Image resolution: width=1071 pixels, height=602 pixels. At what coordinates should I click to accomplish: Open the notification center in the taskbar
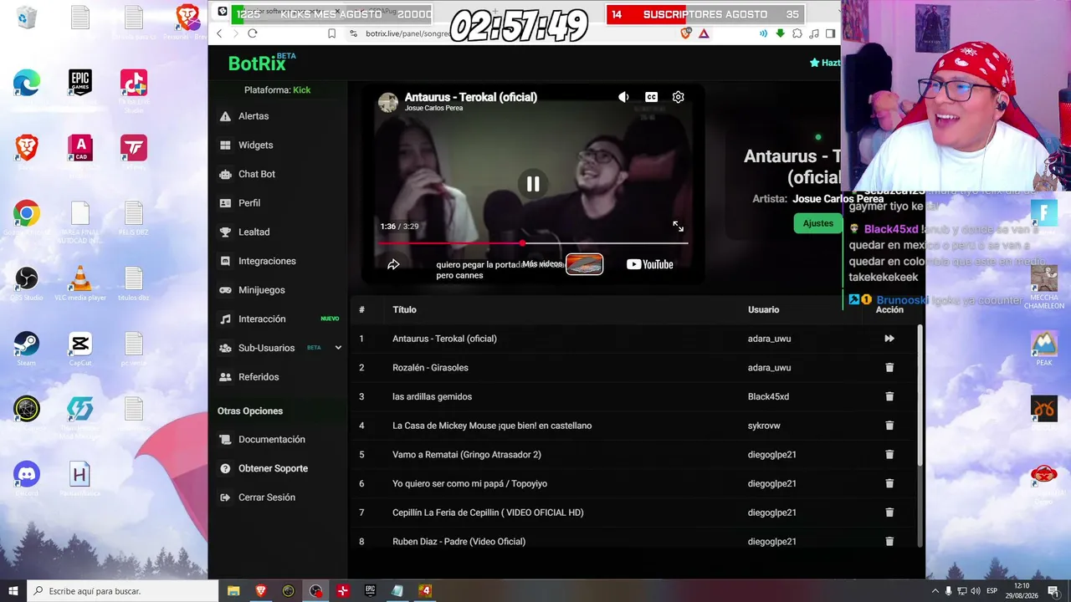[1053, 591]
